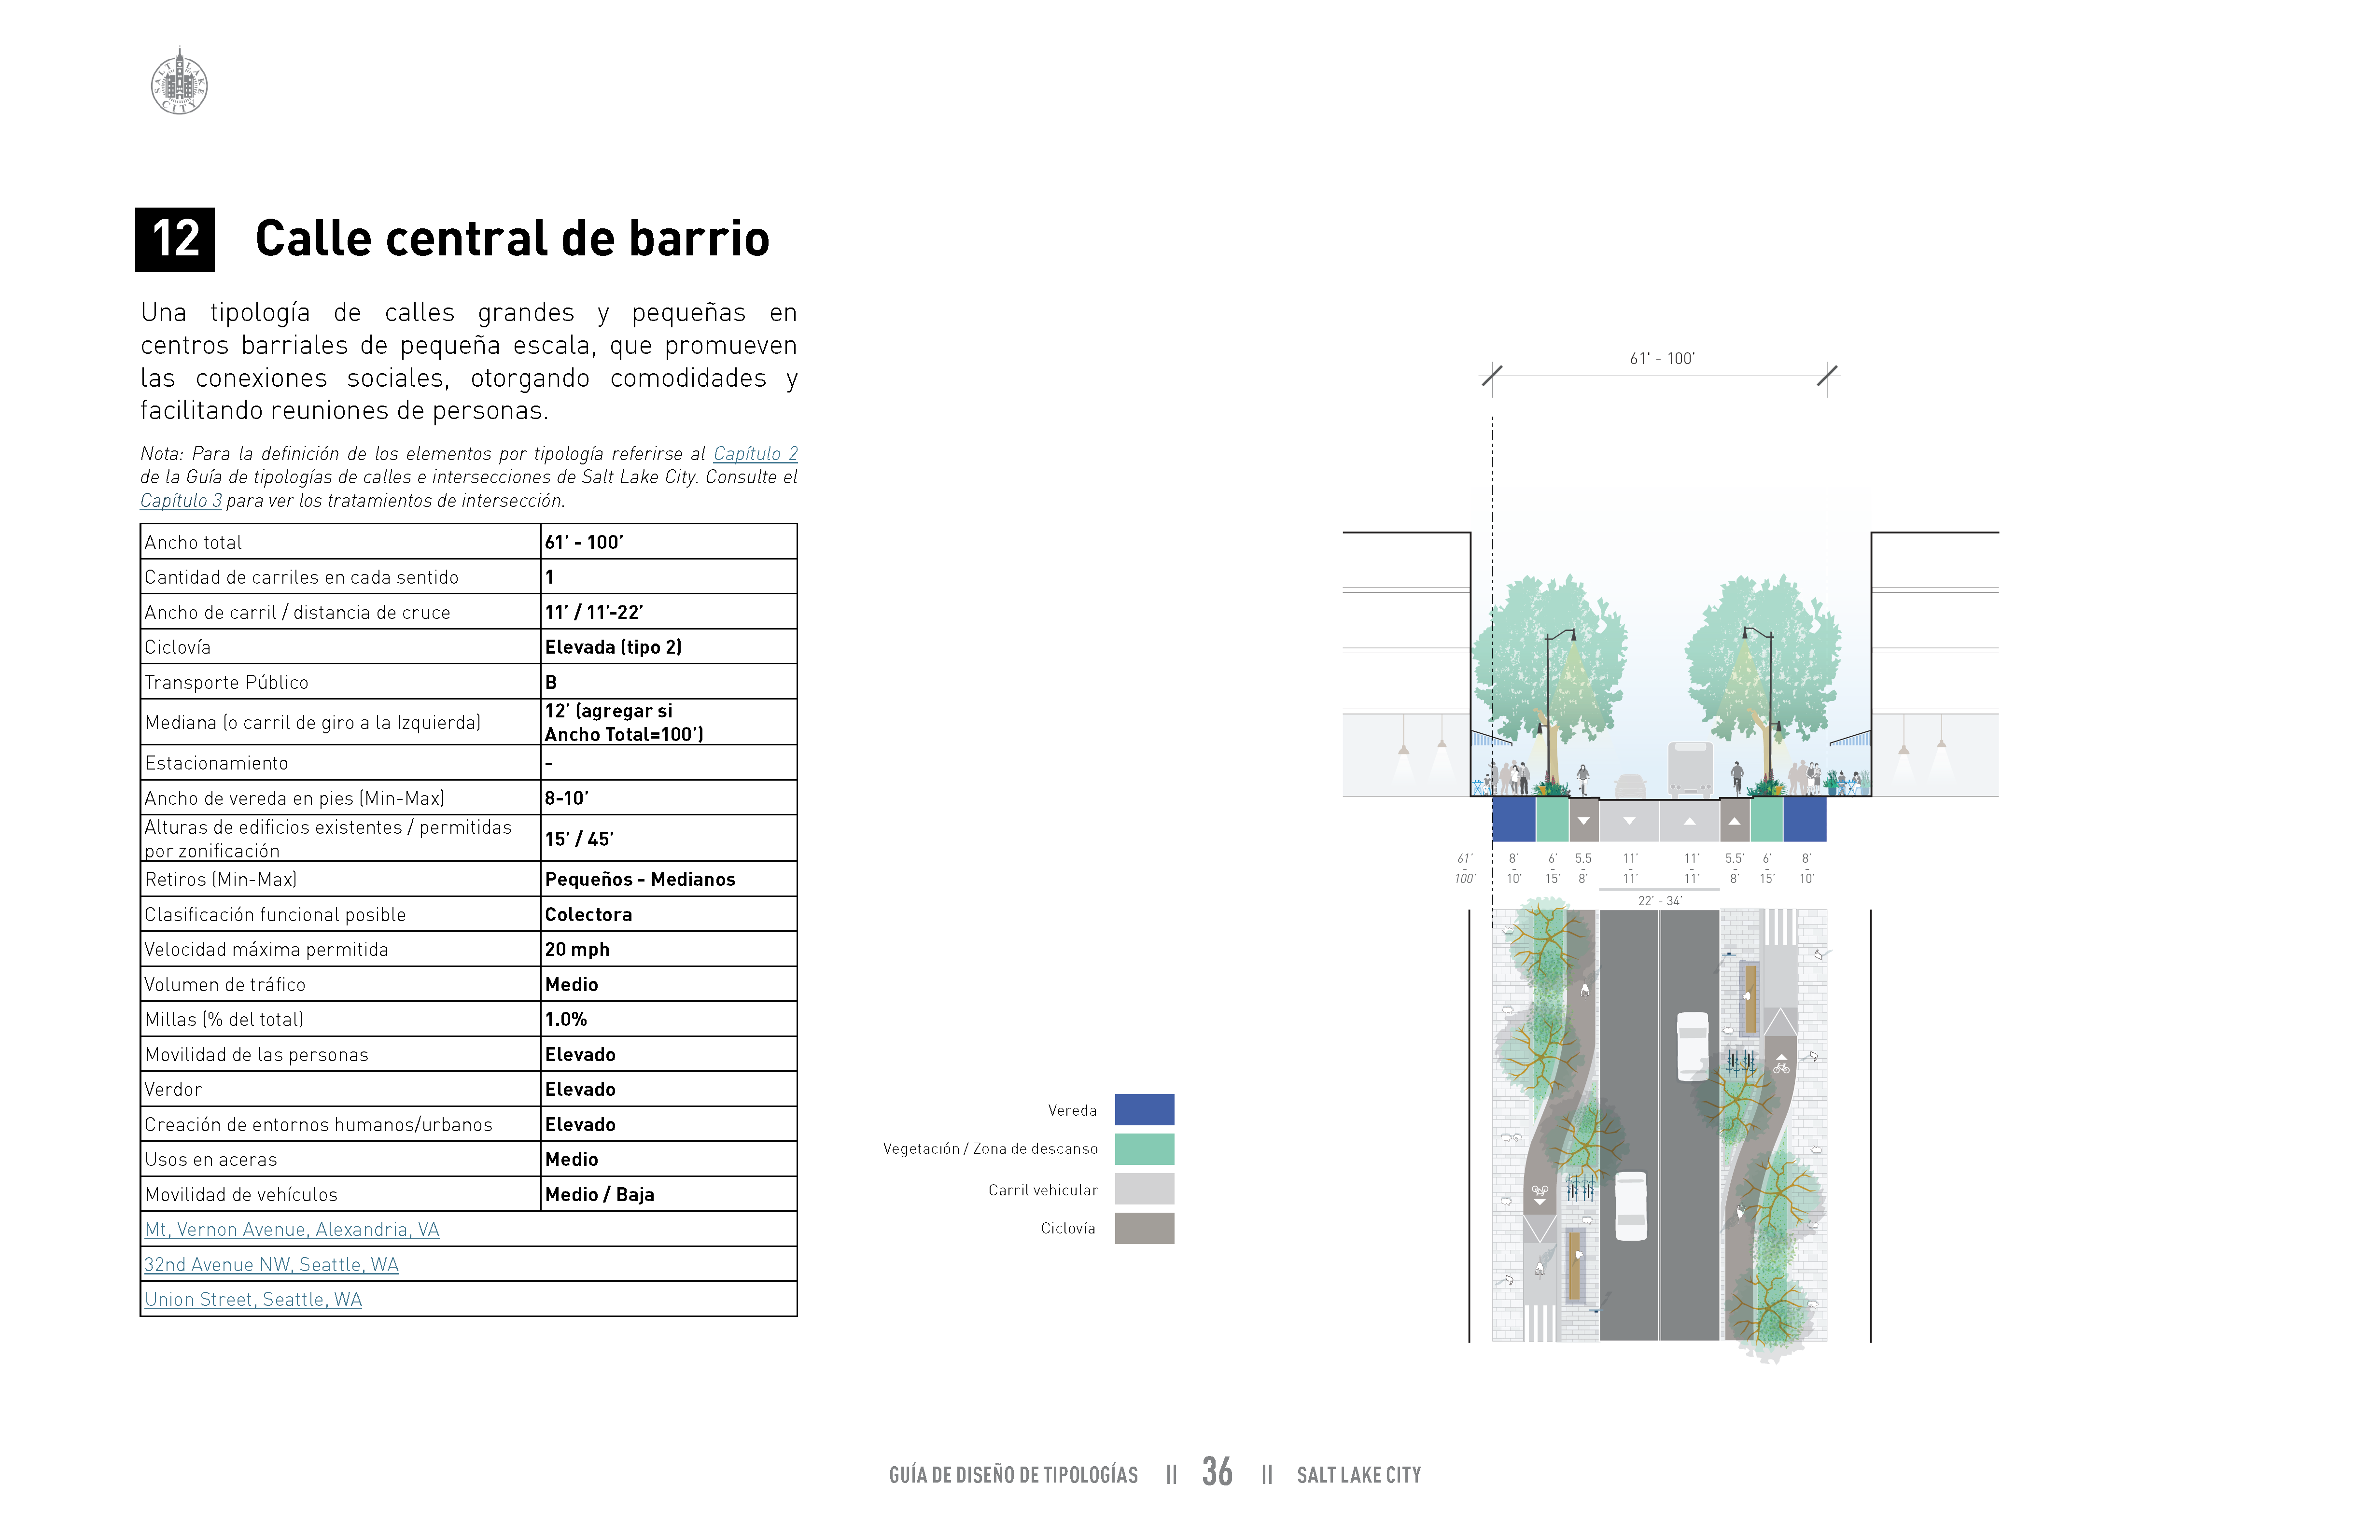
Task: Click the light gray Carril vehicular swatch
Action: [x=1144, y=1189]
